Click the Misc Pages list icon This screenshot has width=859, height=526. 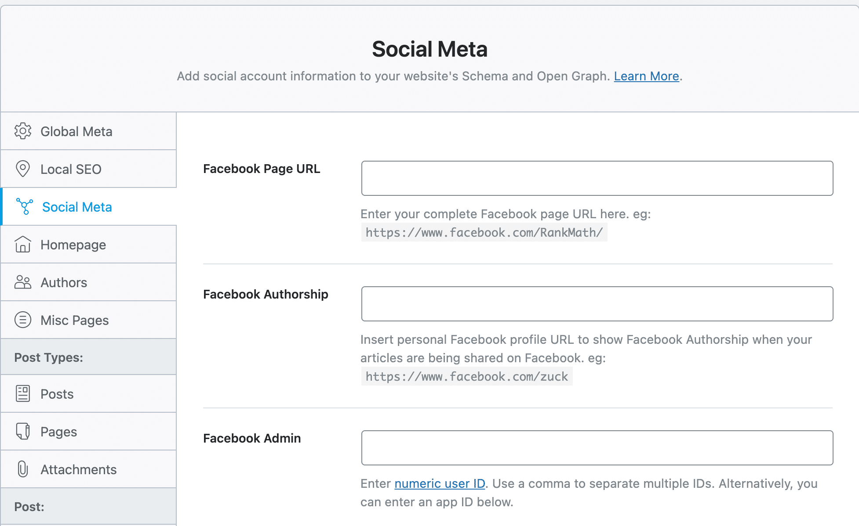click(23, 319)
